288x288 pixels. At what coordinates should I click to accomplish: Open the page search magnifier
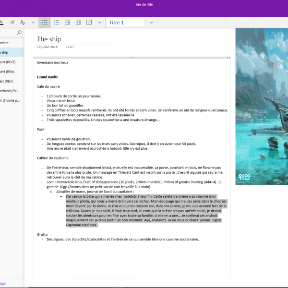point(19,33)
